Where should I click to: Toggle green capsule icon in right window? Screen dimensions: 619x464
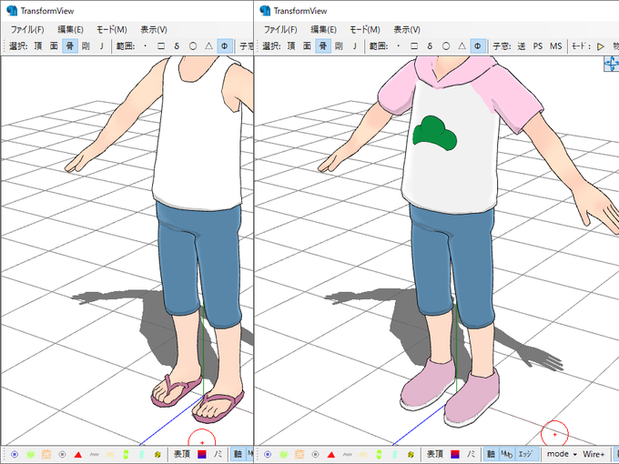pos(379,455)
